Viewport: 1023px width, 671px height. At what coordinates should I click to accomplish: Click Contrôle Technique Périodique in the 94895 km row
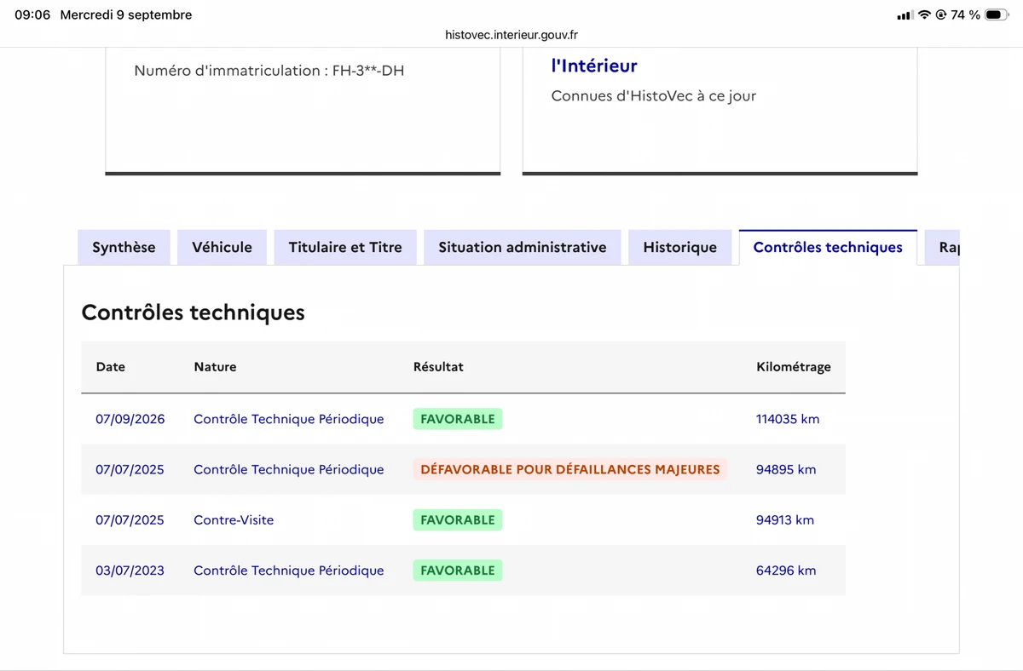tap(289, 469)
